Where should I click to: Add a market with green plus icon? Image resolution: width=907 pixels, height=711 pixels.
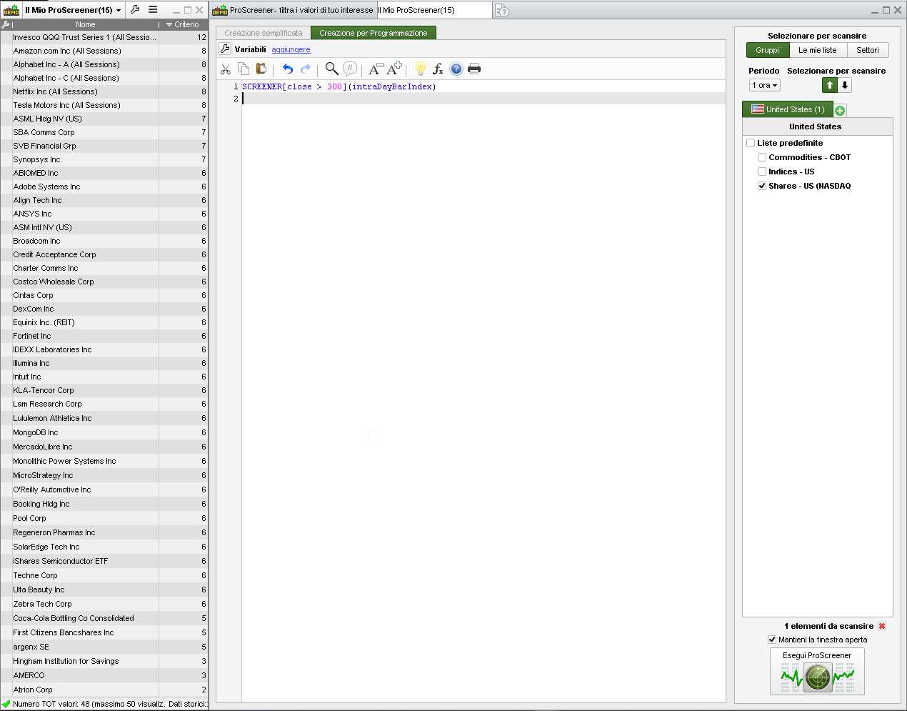[840, 110]
